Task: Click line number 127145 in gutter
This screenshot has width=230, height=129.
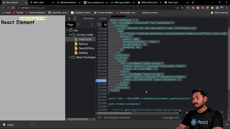Action: pyautogui.click(x=102, y=29)
